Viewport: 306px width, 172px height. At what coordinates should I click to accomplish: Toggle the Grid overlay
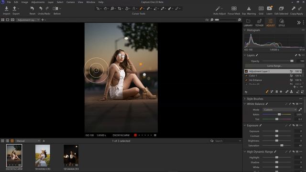pyautogui.click(x=261, y=9)
